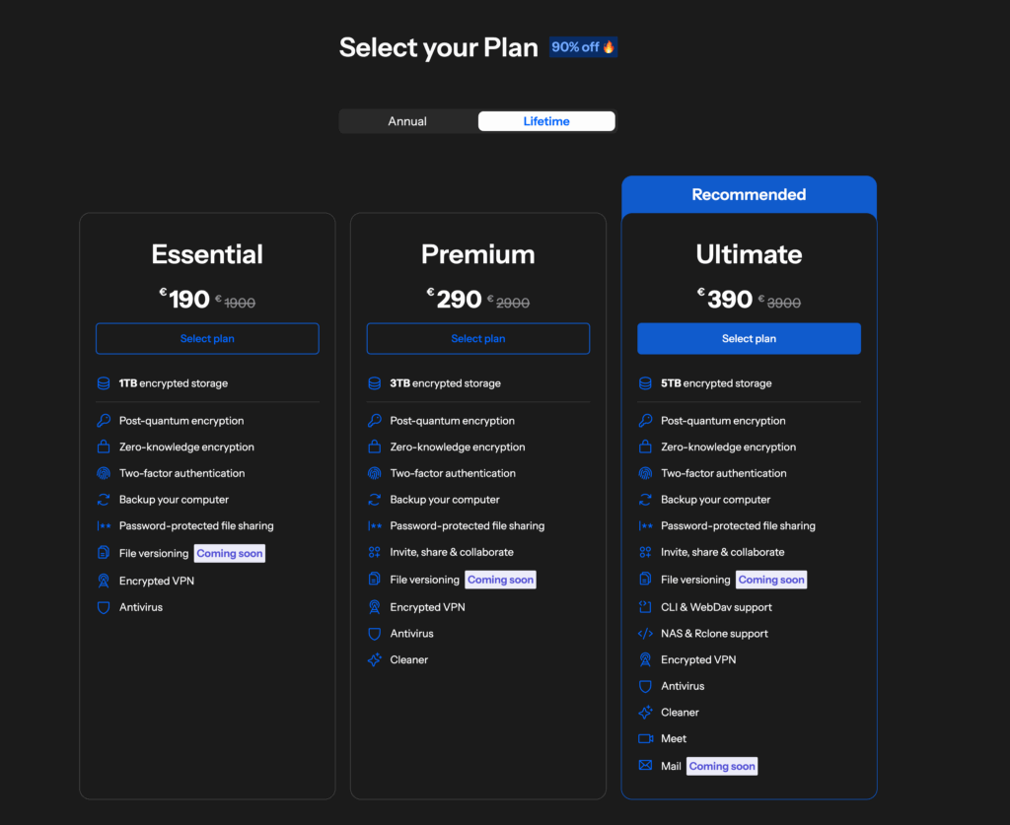The height and width of the screenshot is (825, 1010).
Task: Click the NAS & Rclone code icon
Action: pos(645,634)
